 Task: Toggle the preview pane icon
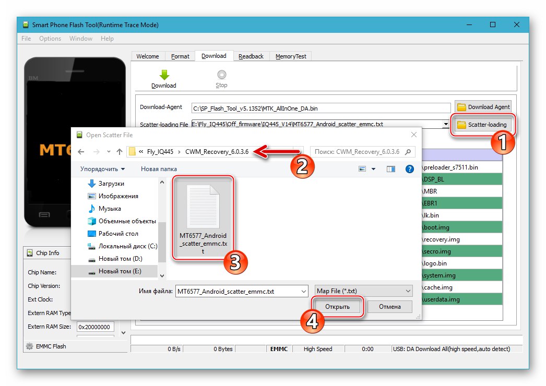[x=391, y=168]
